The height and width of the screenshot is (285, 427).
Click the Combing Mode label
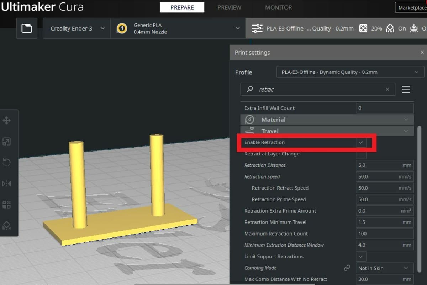pos(260,268)
